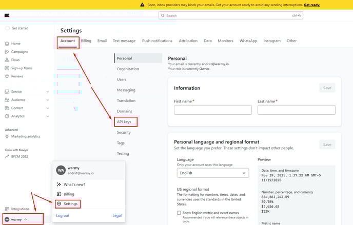Enable Show English metric and event names

click(179, 213)
